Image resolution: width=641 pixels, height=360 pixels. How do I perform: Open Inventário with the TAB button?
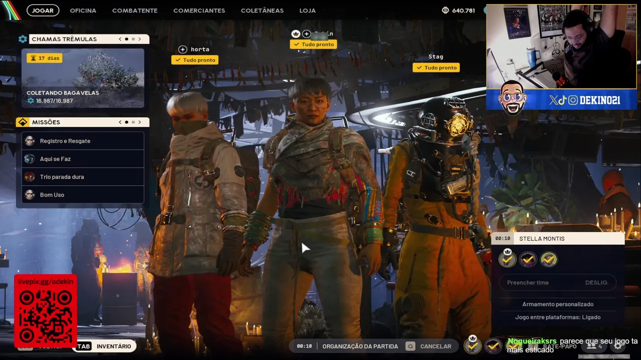point(104,346)
